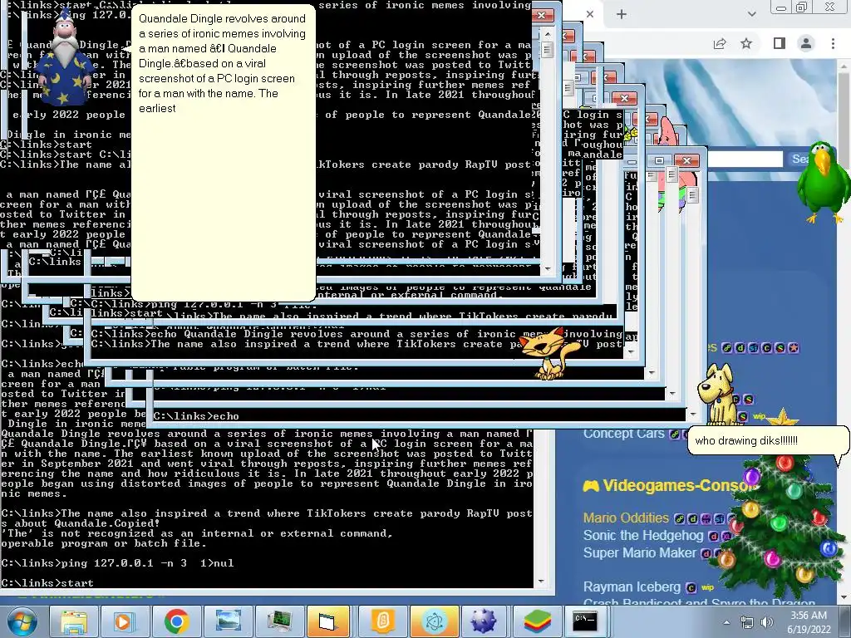Close the current Chrome tab
The width and height of the screenshot is (851, 638).
pyautogui.click(x=590, y=15)
